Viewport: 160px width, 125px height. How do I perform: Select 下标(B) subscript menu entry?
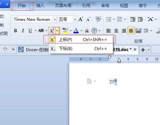coord(81,49)
